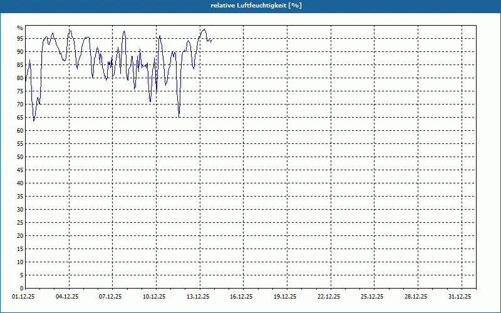Select the 28.12.25 x-axis label
The image size is (501, 313).
click(x=416, y=297)
